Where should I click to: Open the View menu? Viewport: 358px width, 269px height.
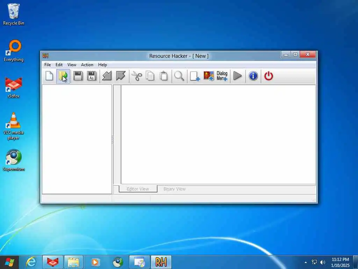(72, 65)
